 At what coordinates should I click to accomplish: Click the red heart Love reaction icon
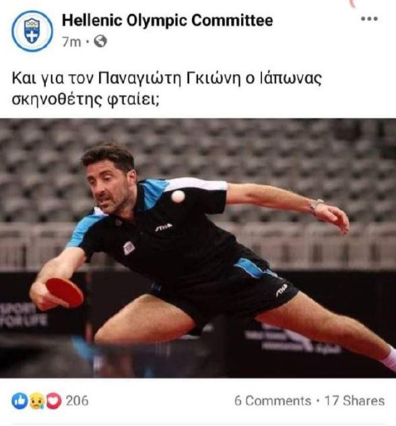[54, 401]
